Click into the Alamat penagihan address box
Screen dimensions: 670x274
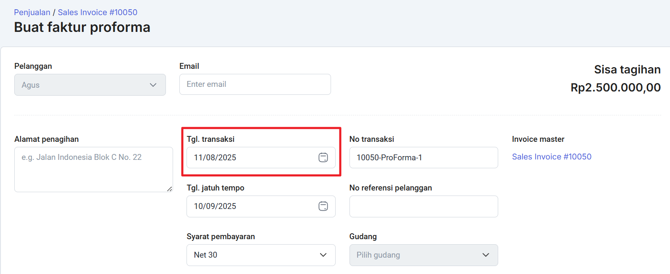pyautogui.click(x=93, y=170)
